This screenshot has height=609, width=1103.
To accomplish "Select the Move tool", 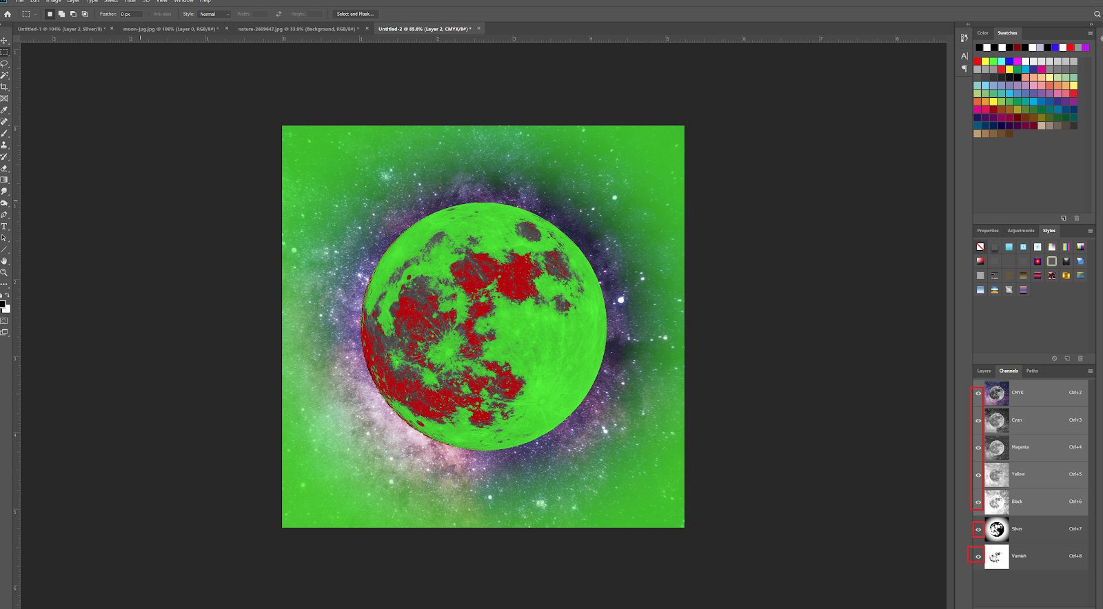I will tap(4, 41).
